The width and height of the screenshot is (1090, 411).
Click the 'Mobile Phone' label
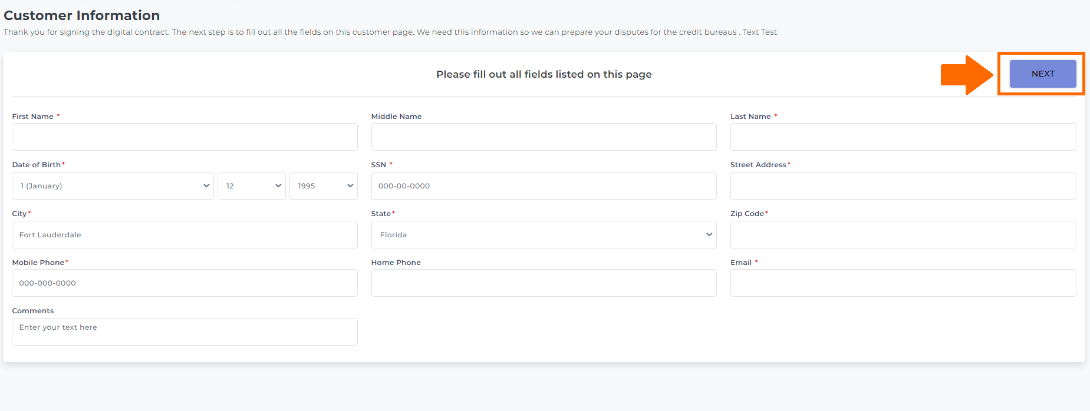coord(38,263)
